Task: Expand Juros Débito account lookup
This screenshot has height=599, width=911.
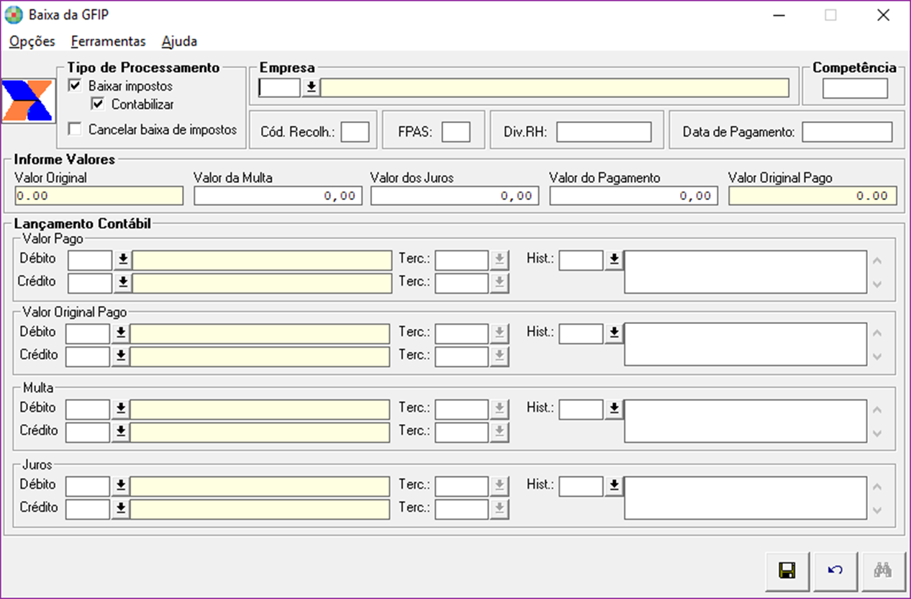Action: click(x=121, y=486)
